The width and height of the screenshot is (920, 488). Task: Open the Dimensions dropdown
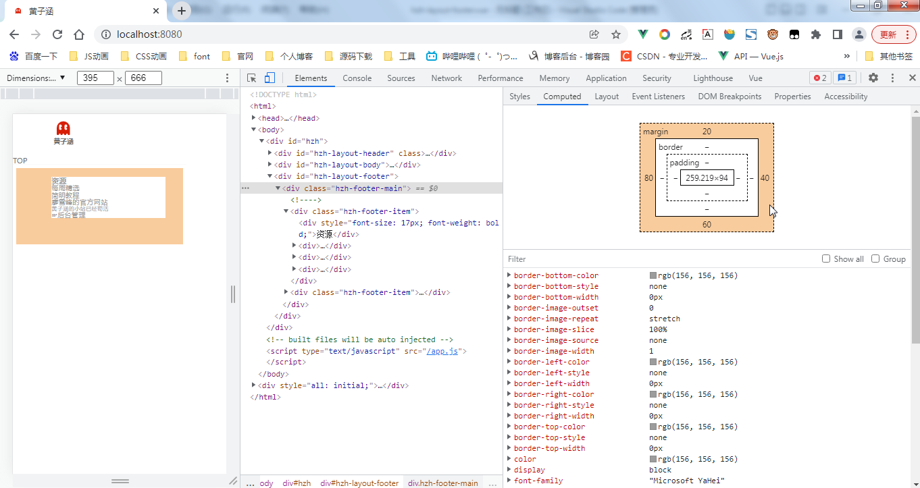[x=36, y=78]
